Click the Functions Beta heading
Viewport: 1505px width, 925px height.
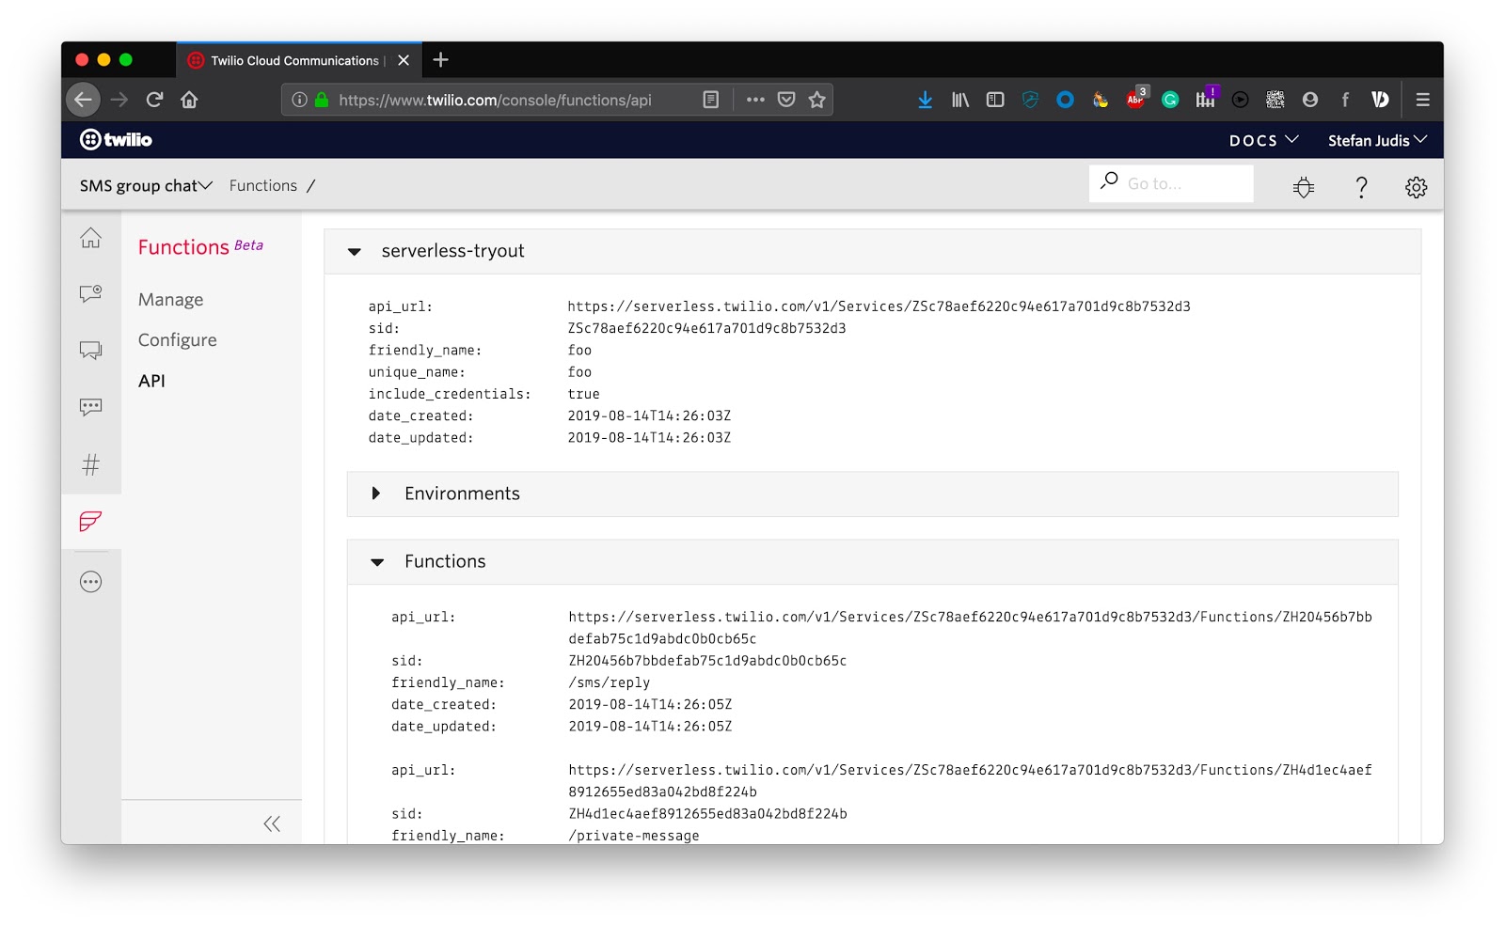point(200,246)
